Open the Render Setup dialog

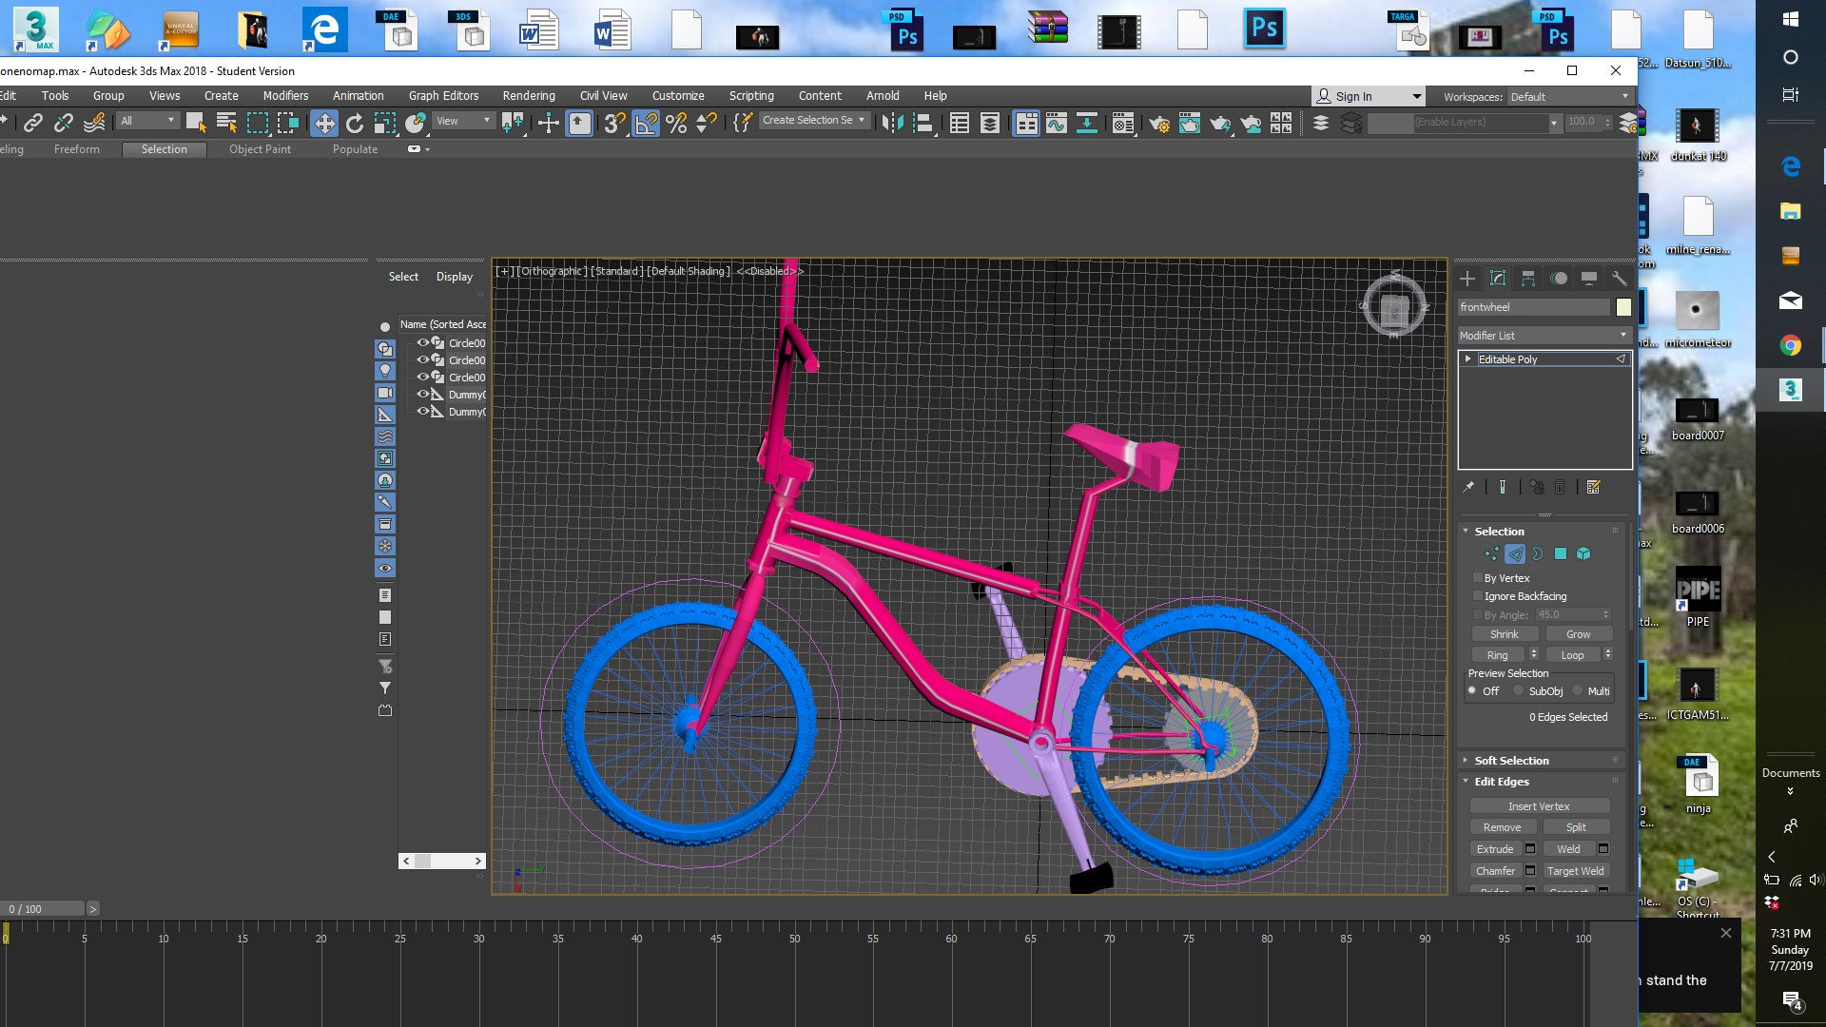pos(1159,123)
